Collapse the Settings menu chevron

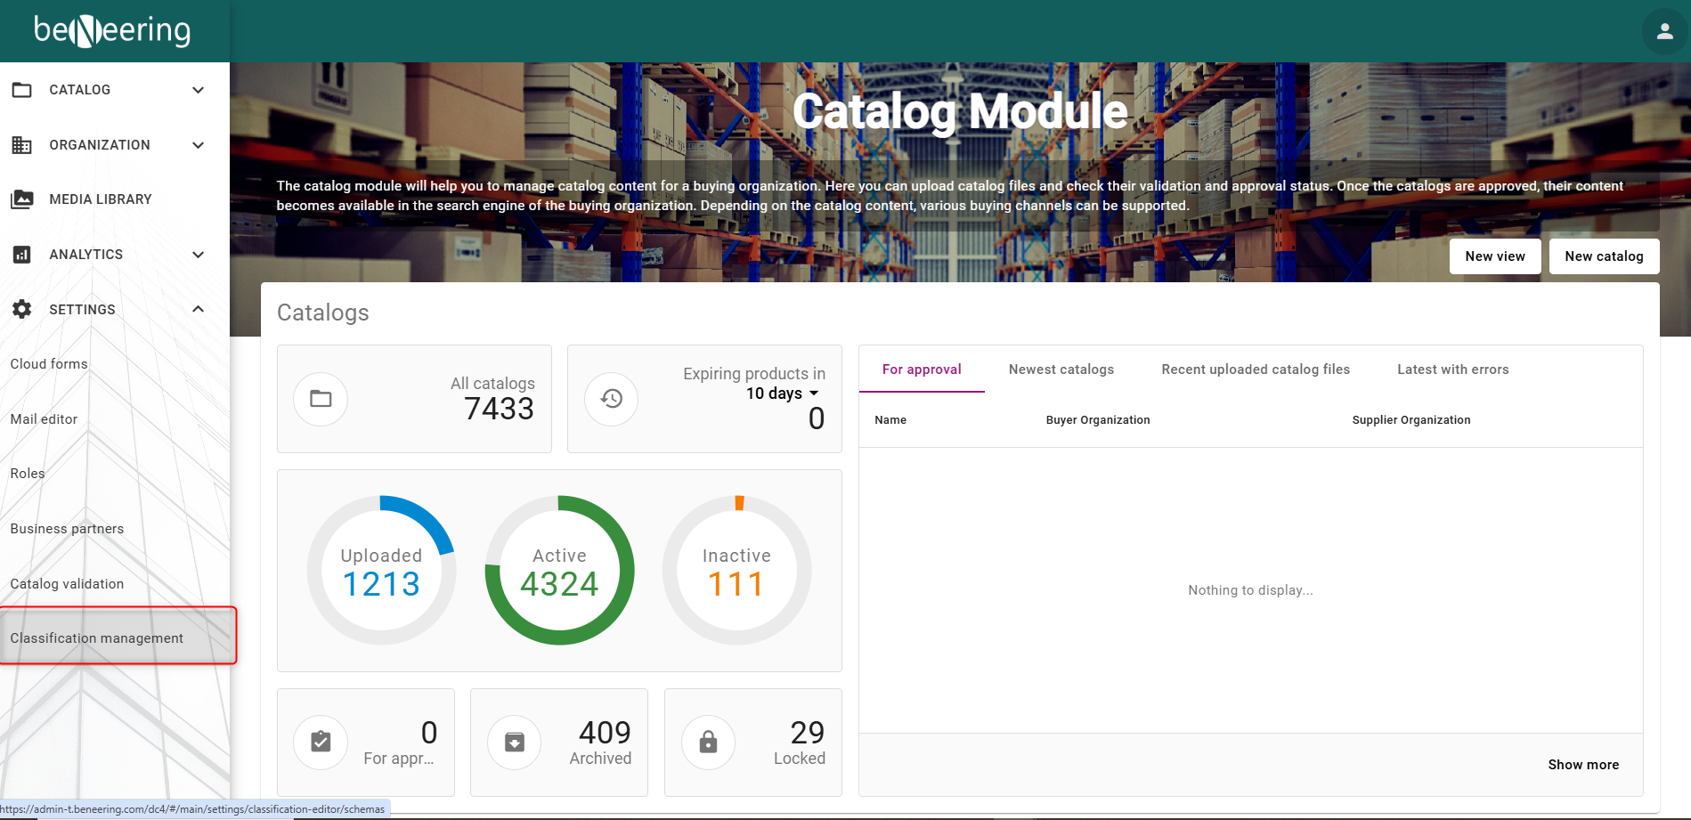(x=199, y=309)
